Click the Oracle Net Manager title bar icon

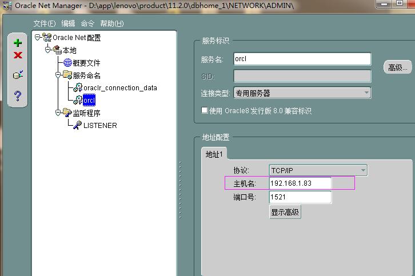point(7,5)
